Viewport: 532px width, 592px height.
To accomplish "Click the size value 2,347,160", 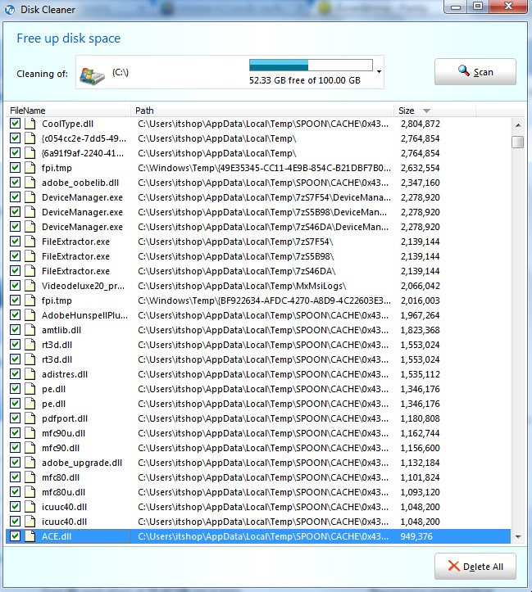I will coord(421,183).
